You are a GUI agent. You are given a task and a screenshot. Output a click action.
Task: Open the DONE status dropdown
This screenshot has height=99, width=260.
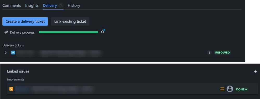pos(242,89)
